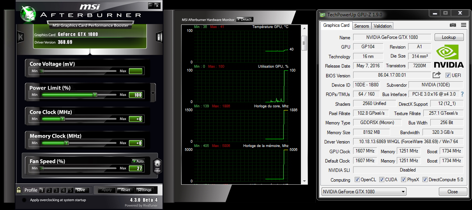Click the Core Voltage slider track
The height and width of the screenshot is (210, 472).
tap(79, 71)
